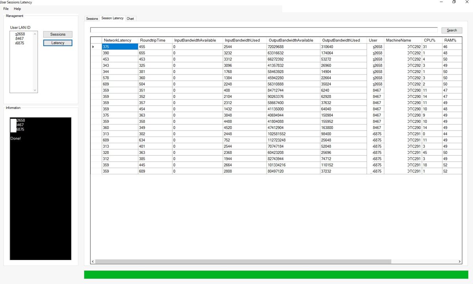
Task: Click the horizontal scrollbar right arrow
Action: [460, 262]
